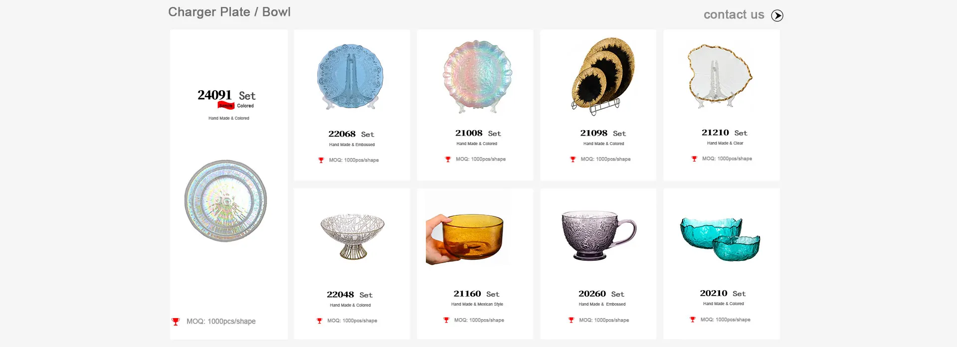Viewport: 957px width, 347px height.
Task: Click the contact us arrow icon
Action: tap(777, 15)
